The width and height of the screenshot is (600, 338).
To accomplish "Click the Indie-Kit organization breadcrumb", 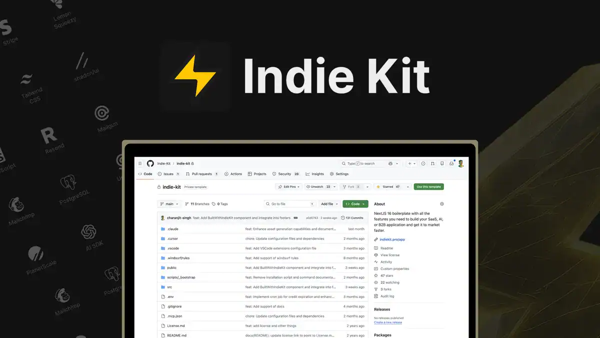I will click(x=164, y=164).
